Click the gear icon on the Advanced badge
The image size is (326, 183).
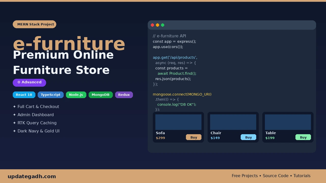click(x=19, y=82)
